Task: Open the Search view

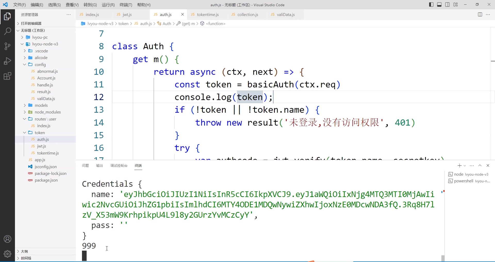Action: [7, 31]
